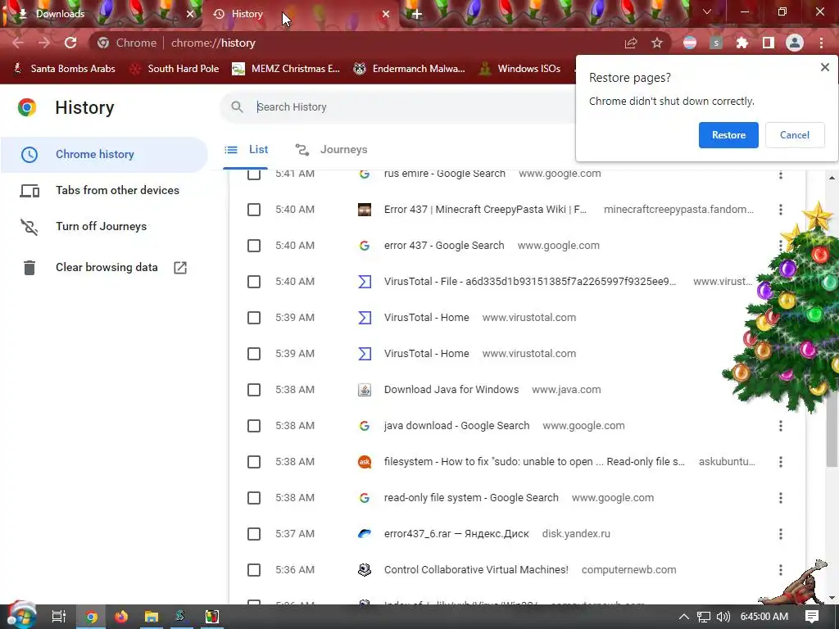839x629 pixels.
Task: Open Task View in taskbar
Action: [58, 617]
